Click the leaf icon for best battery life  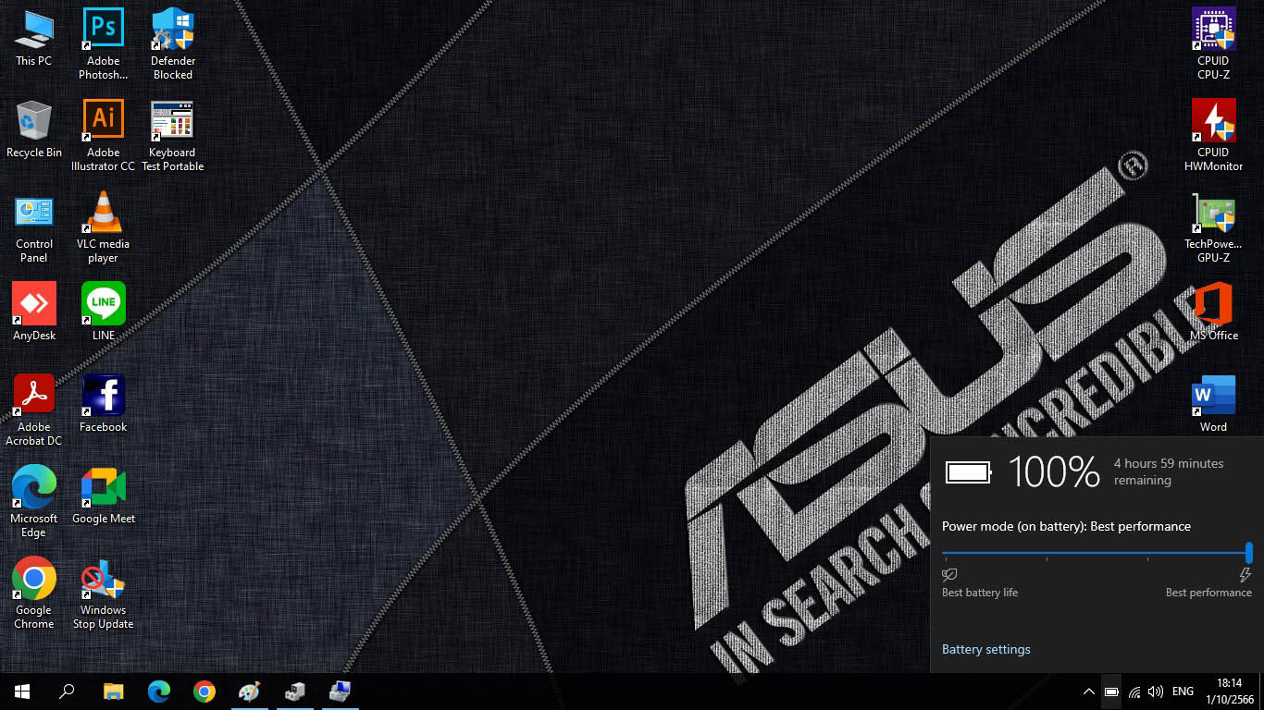point(949,575)
